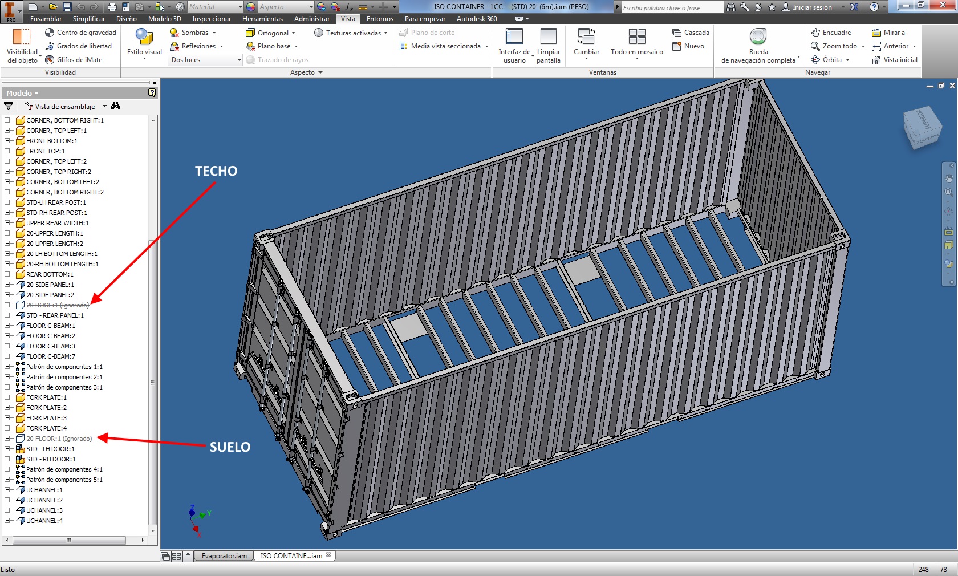Click the 20-ROOF:1 (Ignorado) suppressed component
958x576 pixels.
point(58,305)
